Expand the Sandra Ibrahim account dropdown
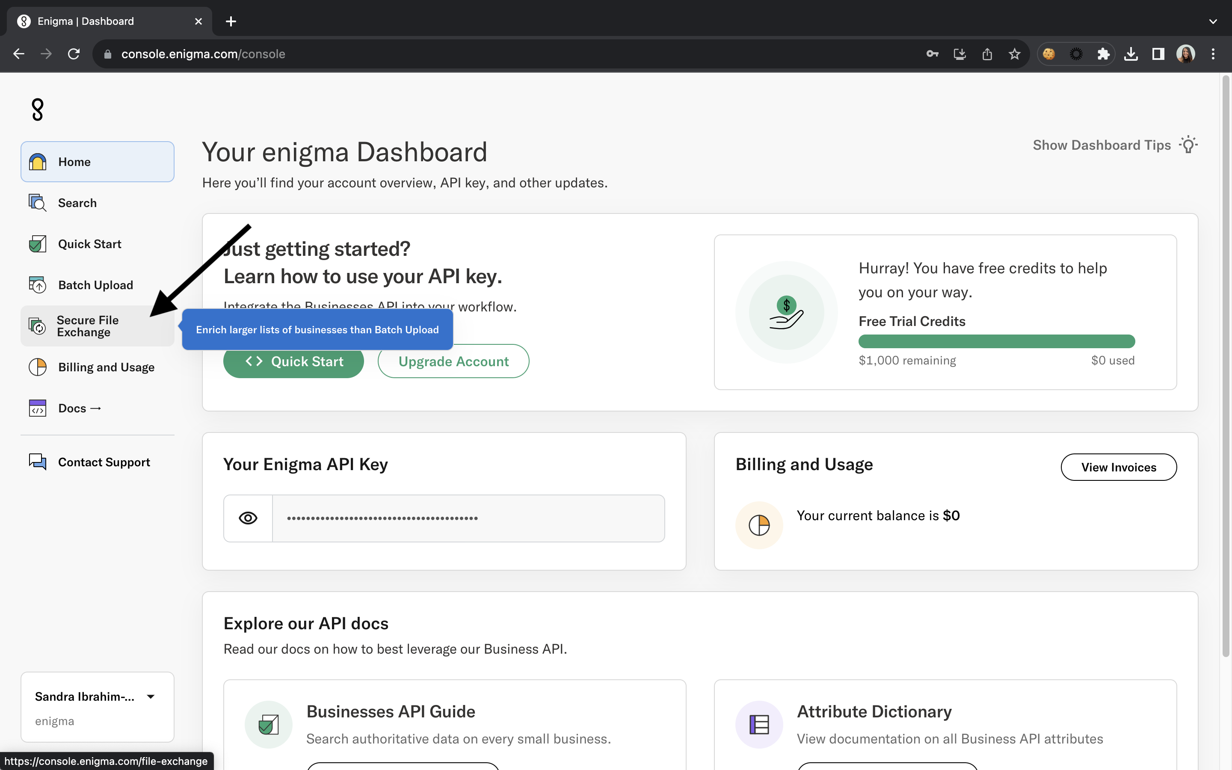 coord(151,697)
